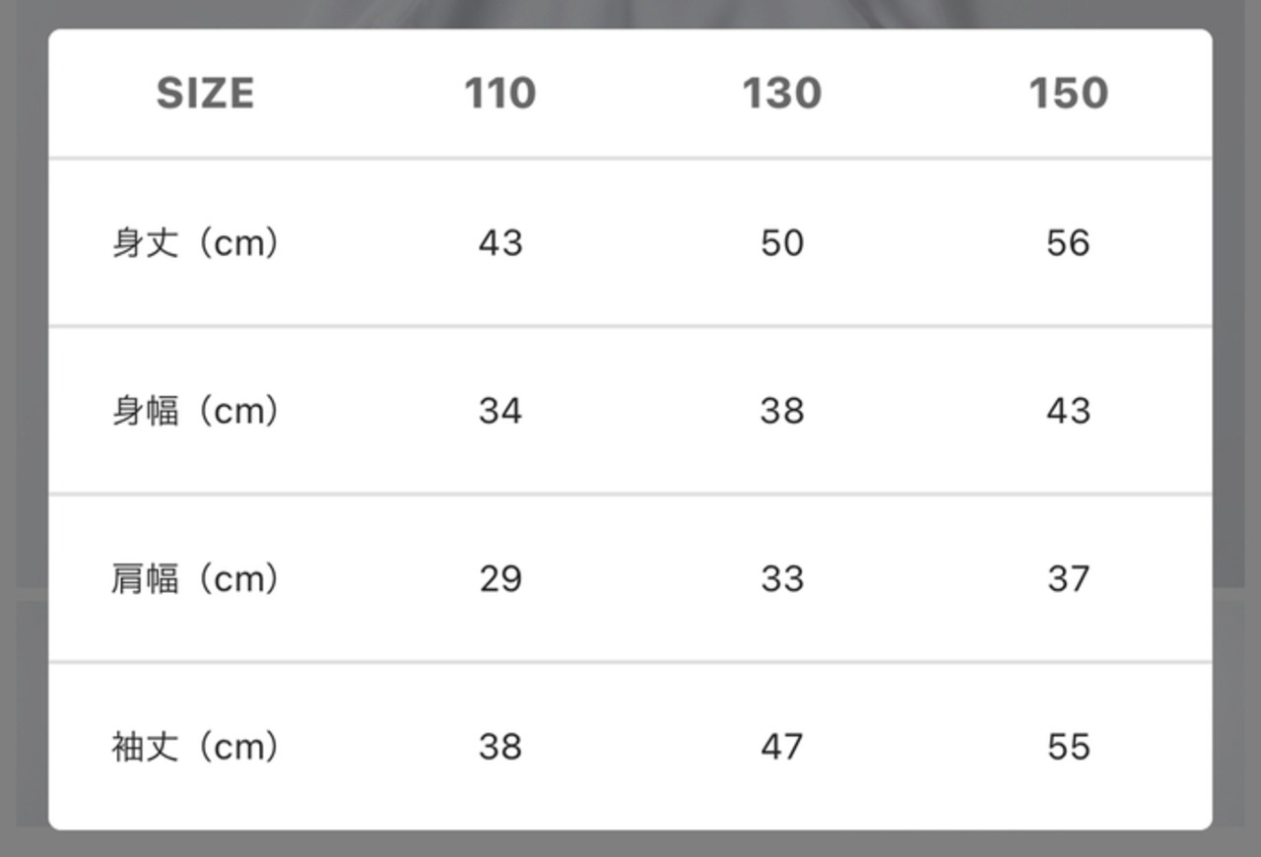
Task: Select the 身幅 value 34 for size 110
Action: click(500, 411)
